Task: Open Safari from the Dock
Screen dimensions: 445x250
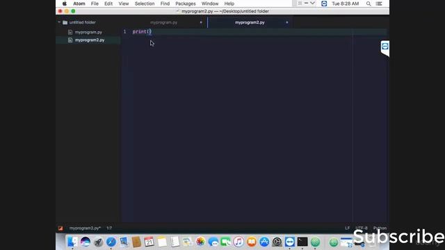Action: (111, 242)
